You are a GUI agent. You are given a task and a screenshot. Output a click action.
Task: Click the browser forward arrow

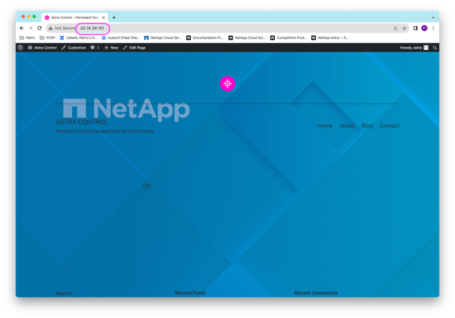tap(31, 28)
